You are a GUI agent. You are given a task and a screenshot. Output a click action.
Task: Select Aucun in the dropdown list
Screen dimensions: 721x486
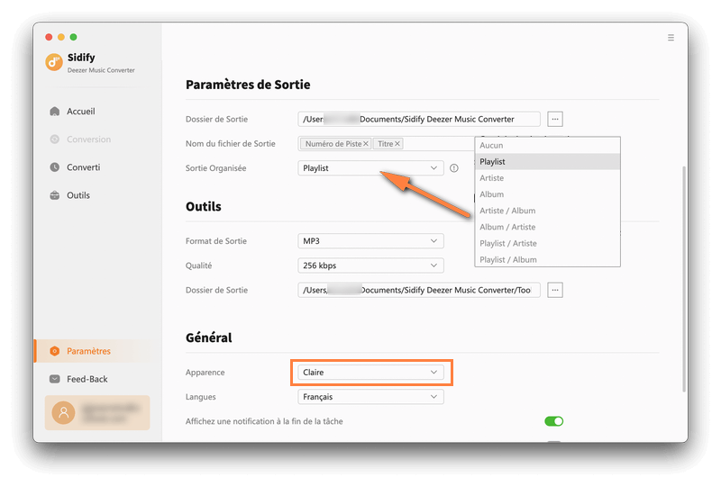(x=492, y=146)
